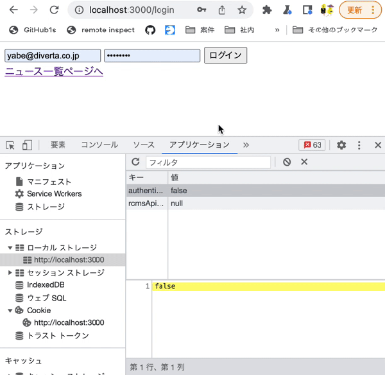Collapse the Cookie tree node
The width and height of the screenshot is (385, 375).
pyautogui.click(x=10, y=310)
